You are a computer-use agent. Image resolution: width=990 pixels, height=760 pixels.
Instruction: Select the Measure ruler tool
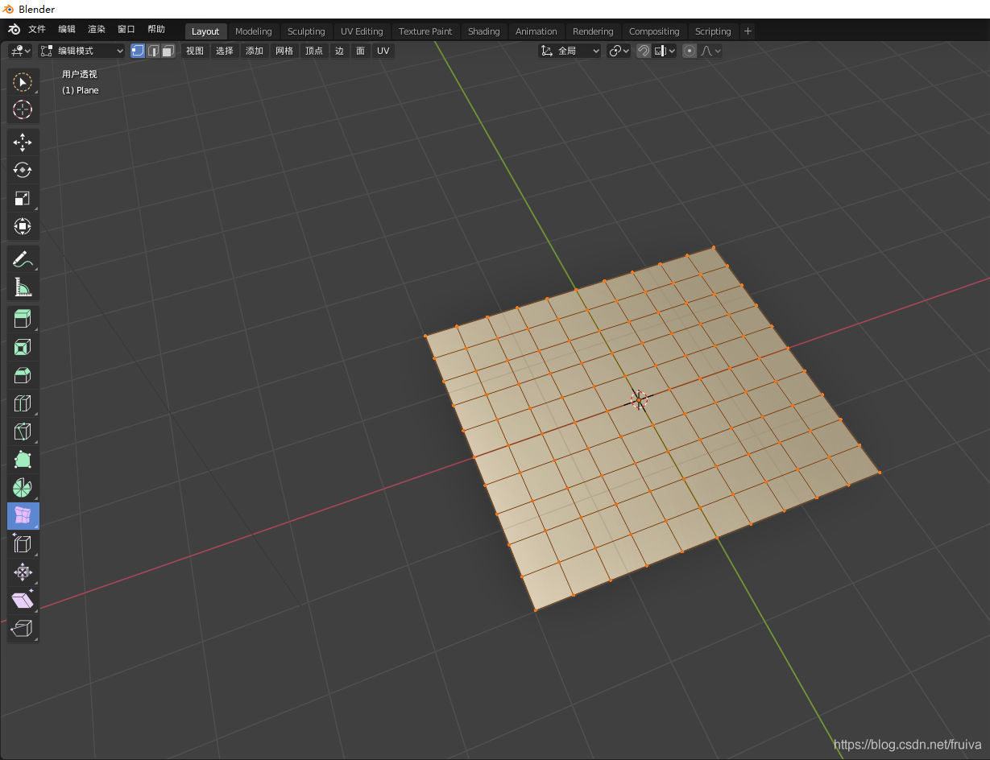[23, 287]
